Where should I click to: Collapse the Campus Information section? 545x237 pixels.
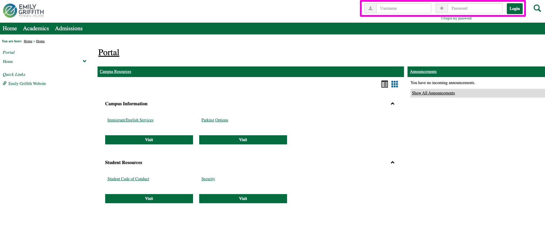tap(392, 104)
